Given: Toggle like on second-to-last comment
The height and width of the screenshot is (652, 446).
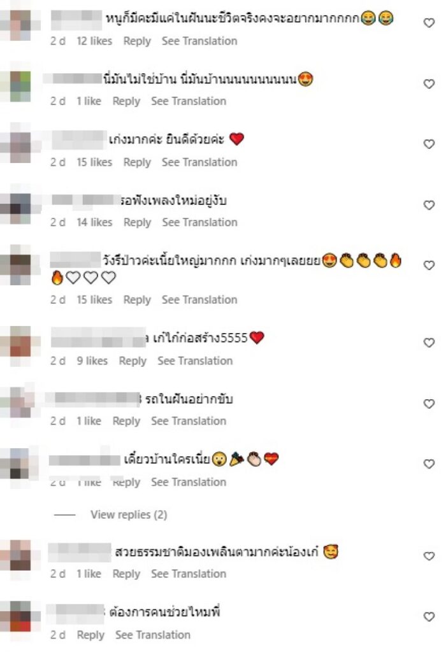Looking at the screenshot, I should pyautogui.click(x=429, y=556).
